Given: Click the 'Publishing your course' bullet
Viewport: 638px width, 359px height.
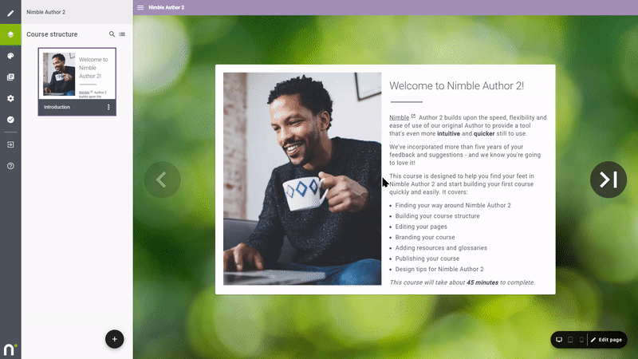Looking at the screenshot, I should tap(427, 258).
